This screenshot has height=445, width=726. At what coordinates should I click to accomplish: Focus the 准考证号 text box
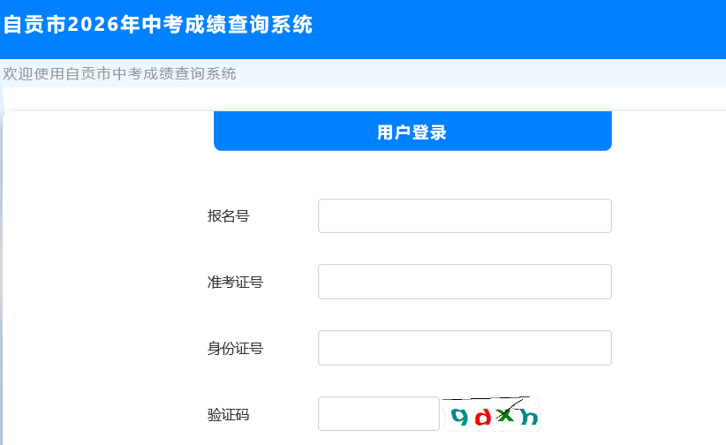click(465, 282)
